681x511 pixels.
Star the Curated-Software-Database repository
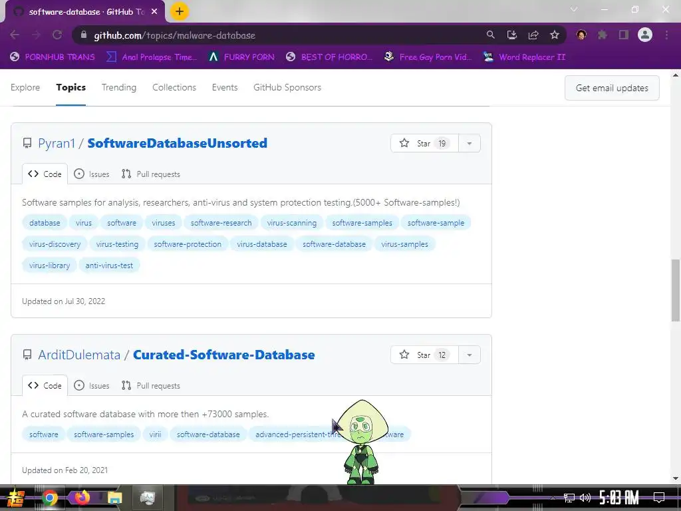(x=424, y=355)
